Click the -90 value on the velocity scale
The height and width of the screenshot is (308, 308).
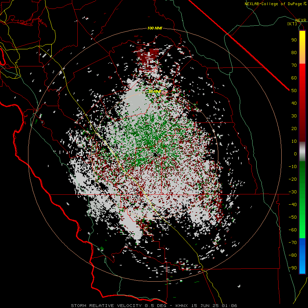click(x=293, y=268)
